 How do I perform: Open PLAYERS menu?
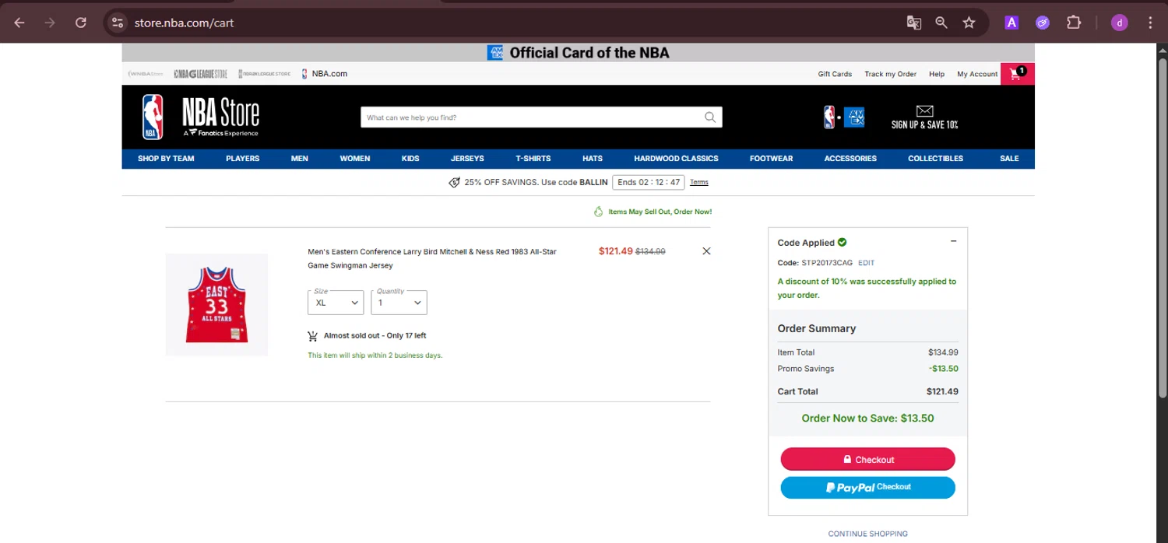243,159
